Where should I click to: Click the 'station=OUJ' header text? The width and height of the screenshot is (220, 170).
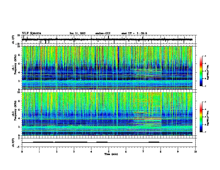[103, 33]
